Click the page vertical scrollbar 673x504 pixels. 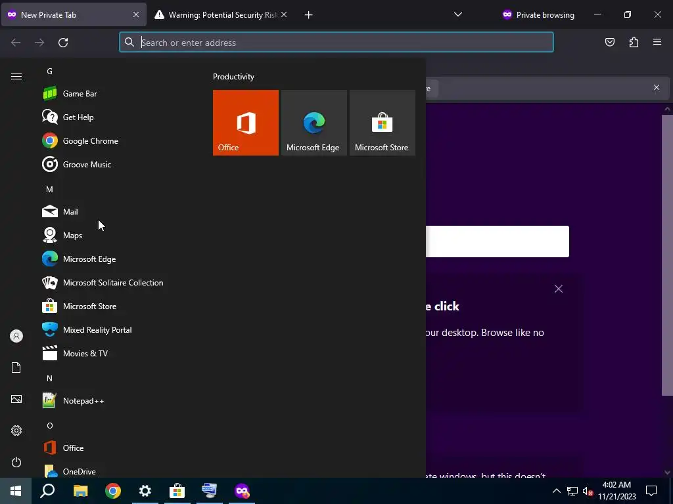pyautogui.click(x=667, y=255)
